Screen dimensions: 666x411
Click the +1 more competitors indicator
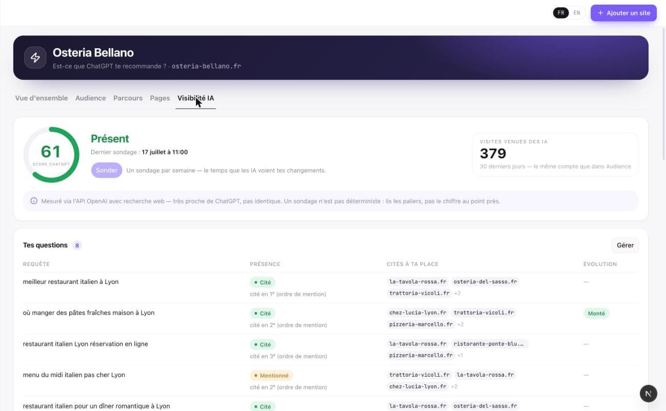460,356
